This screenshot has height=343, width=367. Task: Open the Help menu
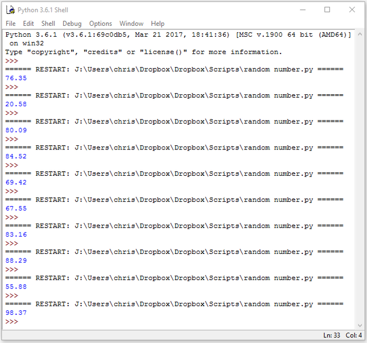click(158, 24)
